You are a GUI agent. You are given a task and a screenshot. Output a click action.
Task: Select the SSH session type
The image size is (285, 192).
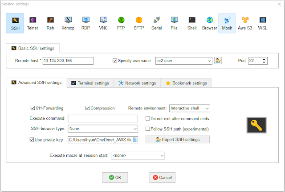[x=15, y=23]
